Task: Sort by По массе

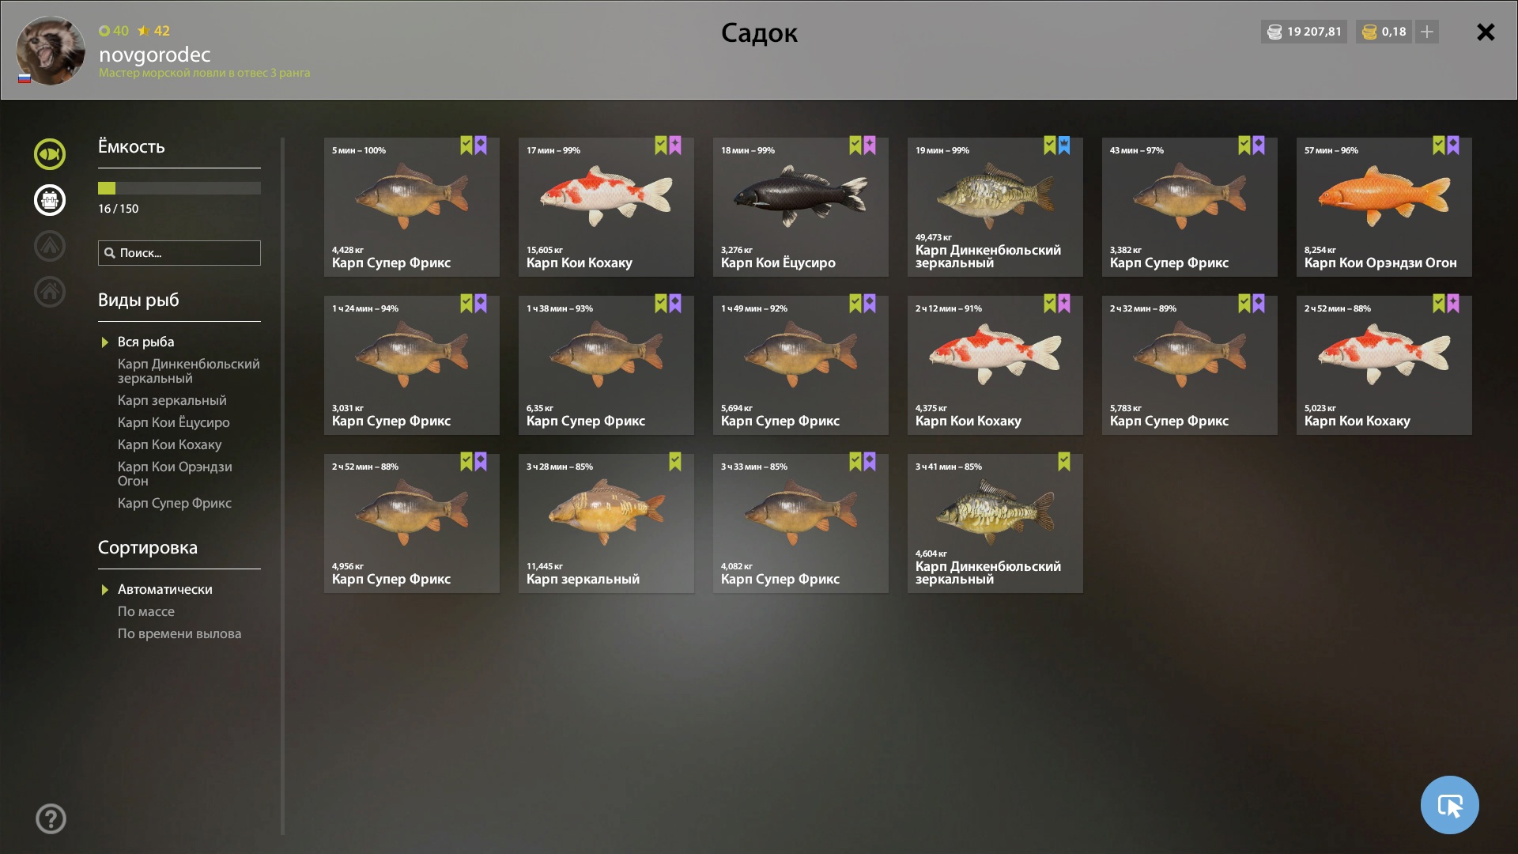Action: coord(146,611)
